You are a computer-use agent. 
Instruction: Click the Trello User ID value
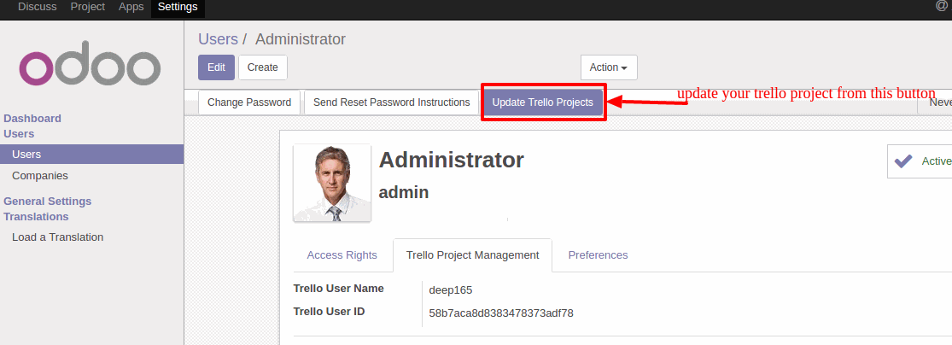(501, 313)
